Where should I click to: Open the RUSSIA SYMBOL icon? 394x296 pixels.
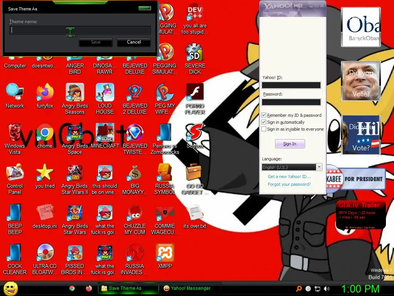(x=165, y=179)
